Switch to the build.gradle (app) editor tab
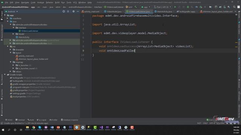Image resolution: width=241 pixels, height=135 pixels. click(187, 12)
